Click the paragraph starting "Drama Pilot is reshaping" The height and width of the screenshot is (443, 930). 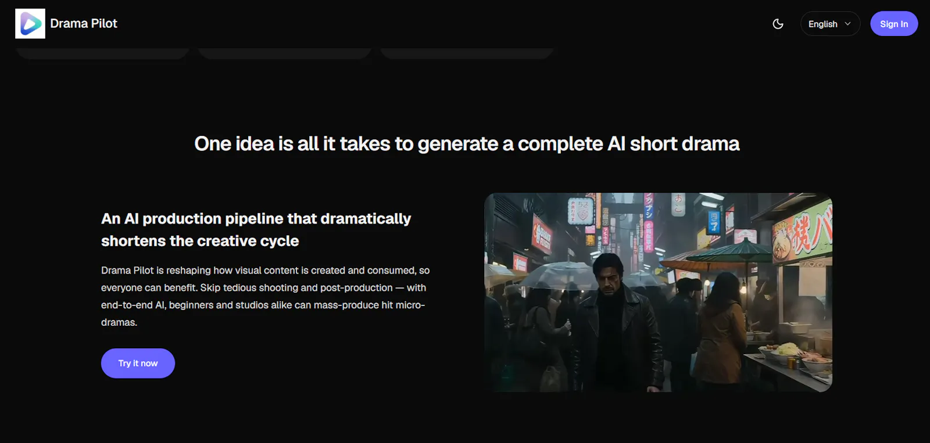[265, 296]
